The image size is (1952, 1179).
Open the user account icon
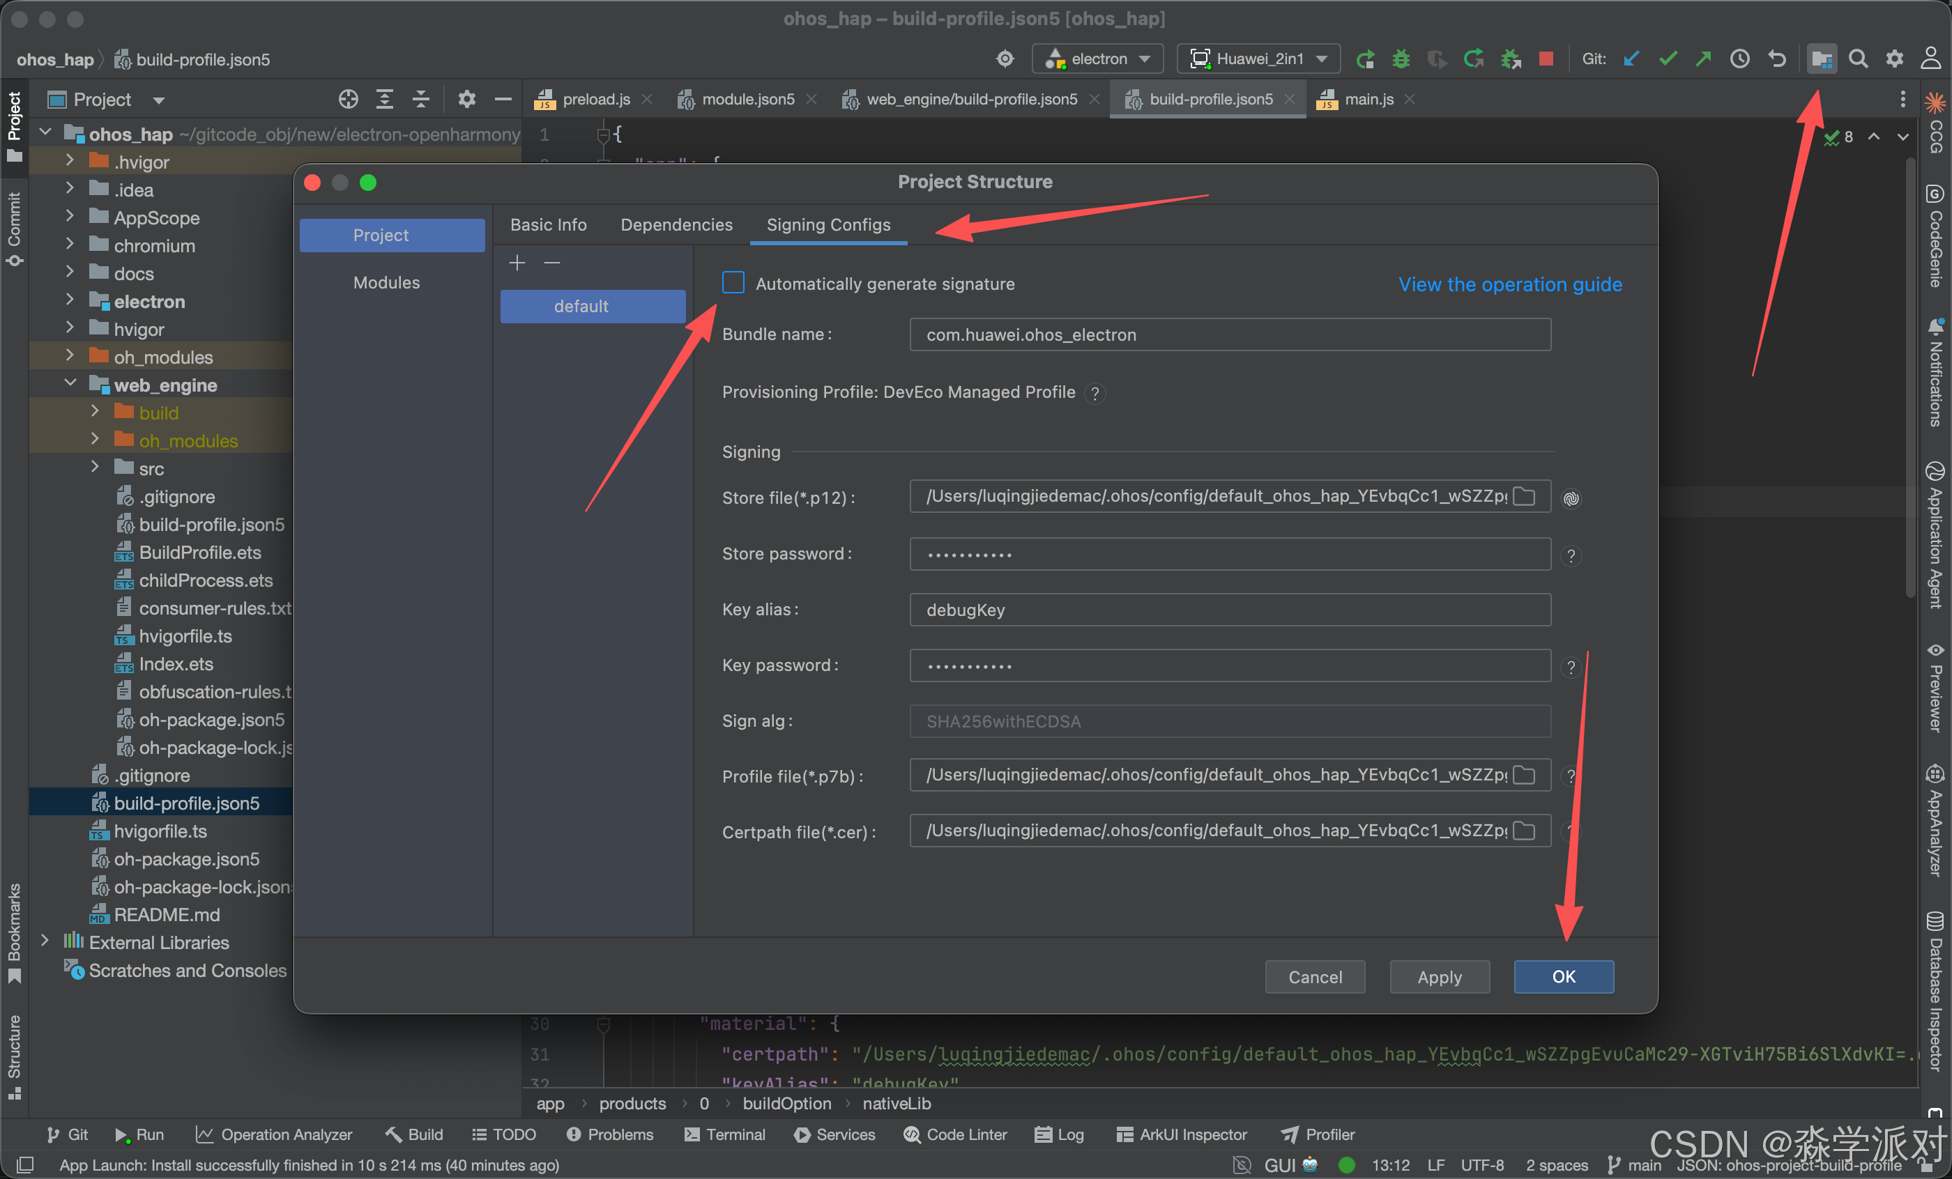point(1930,59)
